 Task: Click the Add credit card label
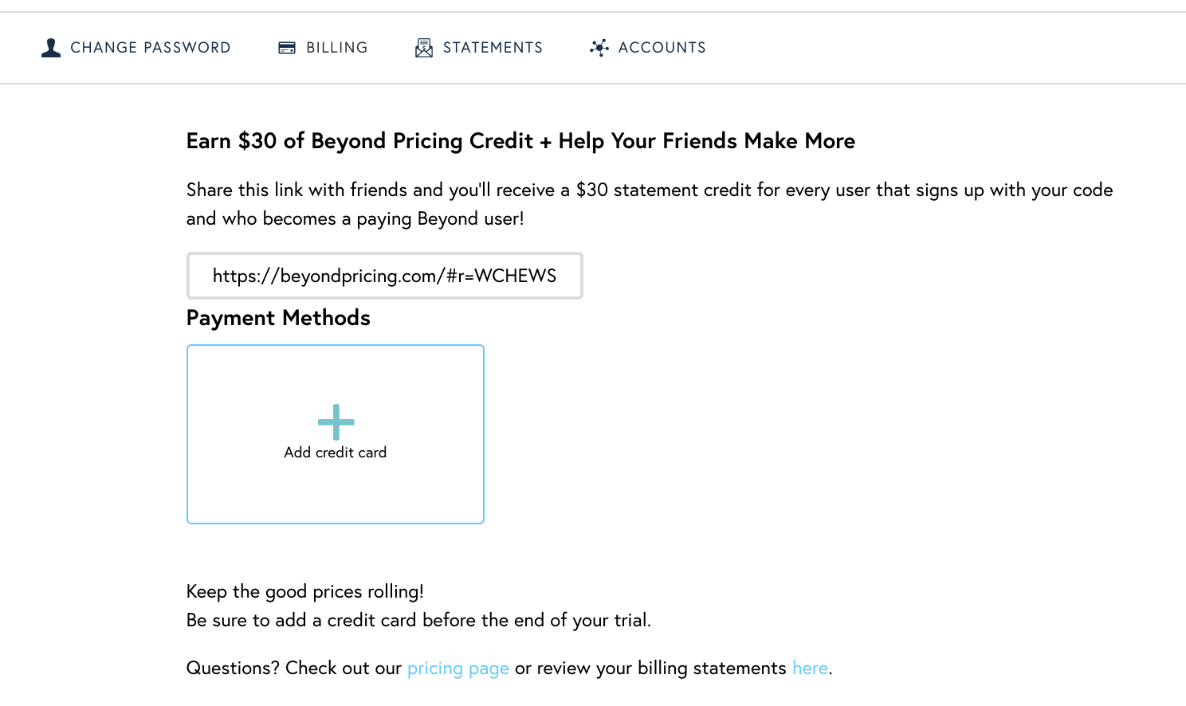coord(336,452)
